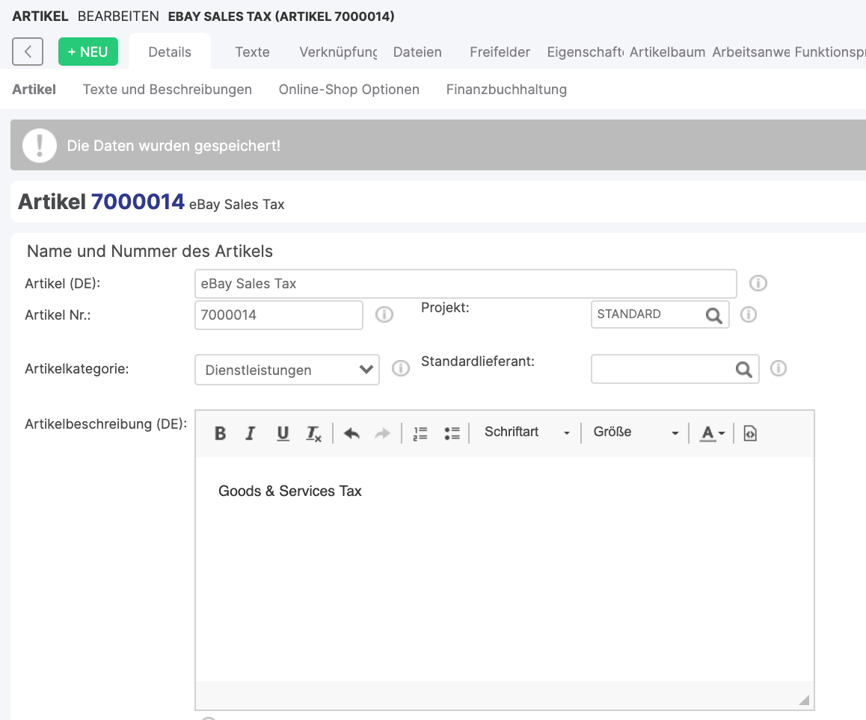Open the Größe size dropdown
Viewport: 866px width, 720px height.
(x=635, y=432)
